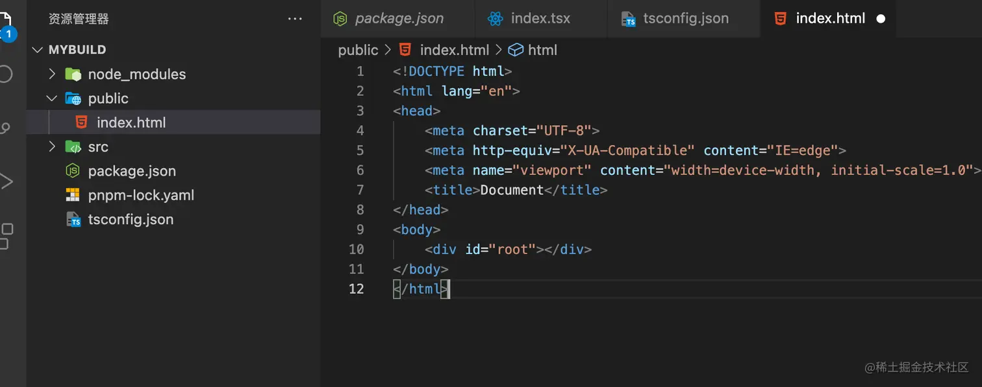Open the explorer more actions ellipsis
Image resolution: width=982 pixels, height=387 pixels.
295,19
